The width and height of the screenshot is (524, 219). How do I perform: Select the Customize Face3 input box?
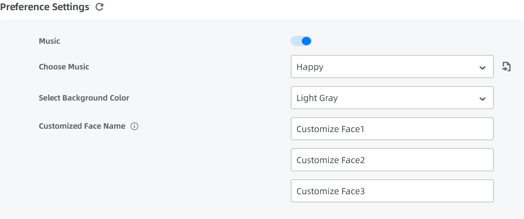coord(392,191)
